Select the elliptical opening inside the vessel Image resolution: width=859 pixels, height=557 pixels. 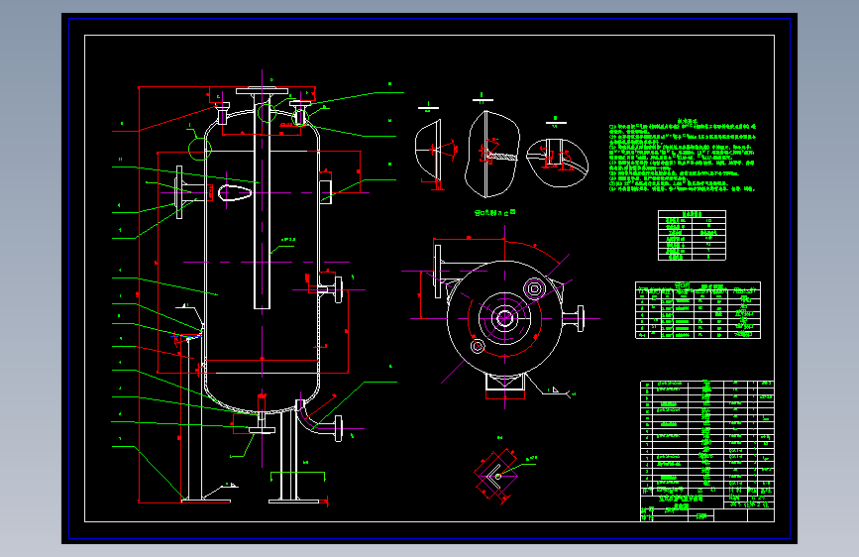click(x=235, y=192)
